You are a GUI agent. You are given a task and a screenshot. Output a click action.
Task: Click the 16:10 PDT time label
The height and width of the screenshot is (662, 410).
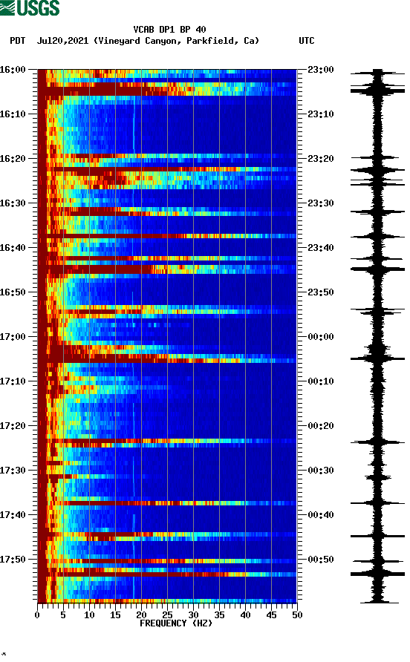coord(13,114)
